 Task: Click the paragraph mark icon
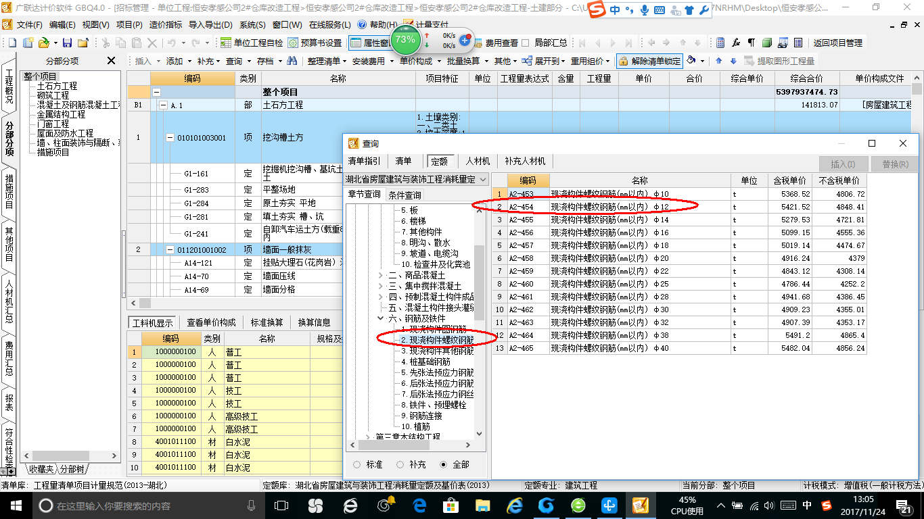click(752, 43)
